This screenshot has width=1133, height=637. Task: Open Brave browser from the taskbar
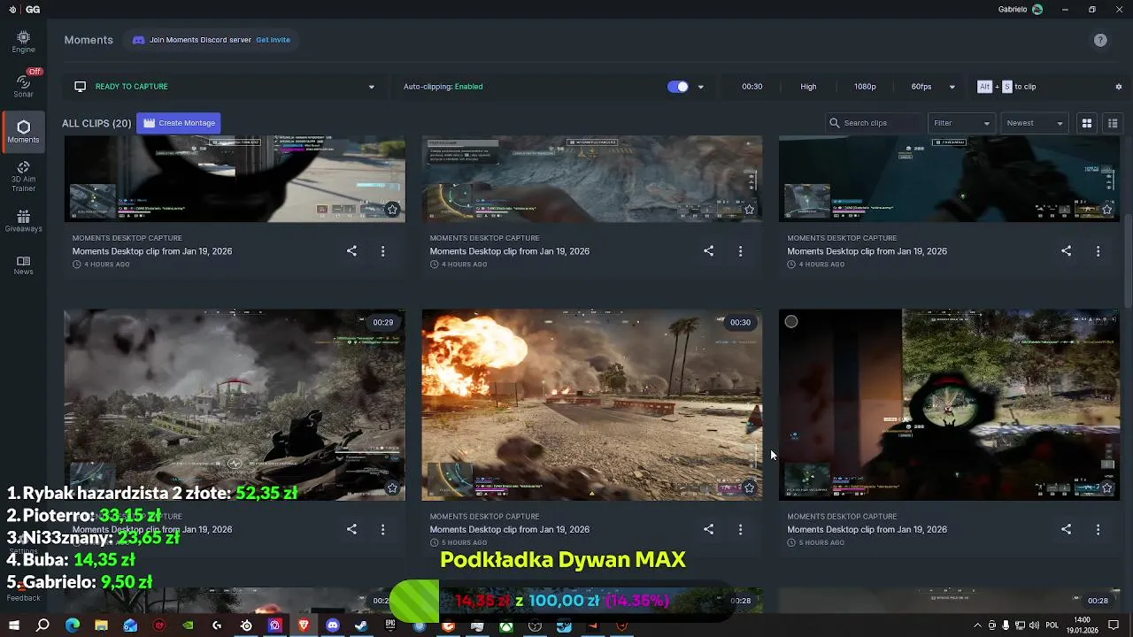click(304, 625)
